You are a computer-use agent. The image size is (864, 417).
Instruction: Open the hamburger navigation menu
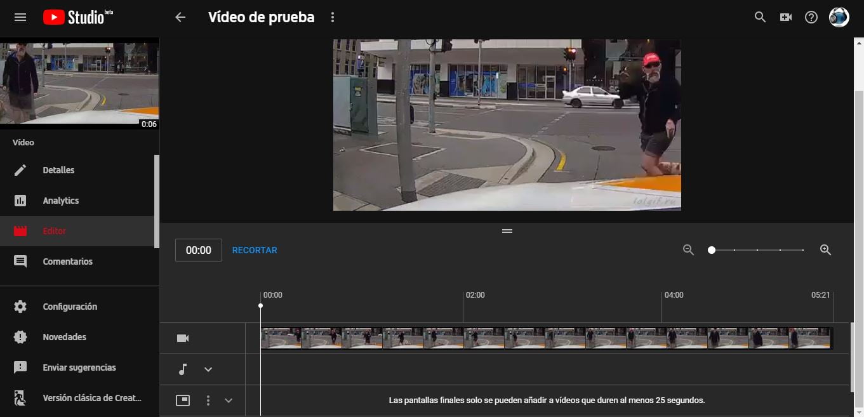[x=20, y=17]
